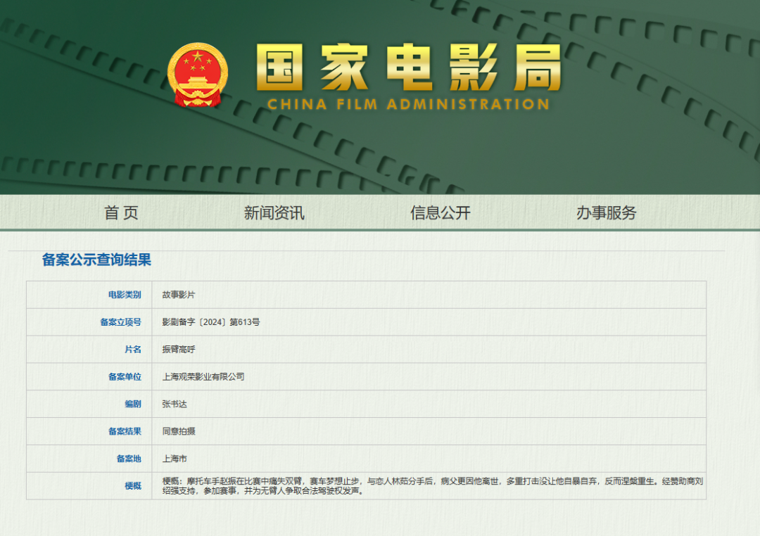Click the 片名 row label
Viewport: 760px width, 536px height.
click(133, 350)
